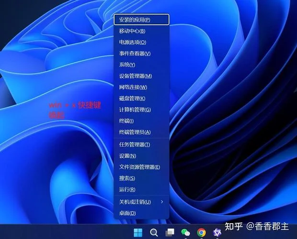Click the purple star app icon on taskbar
297x239 pixels.
(217, 232)
